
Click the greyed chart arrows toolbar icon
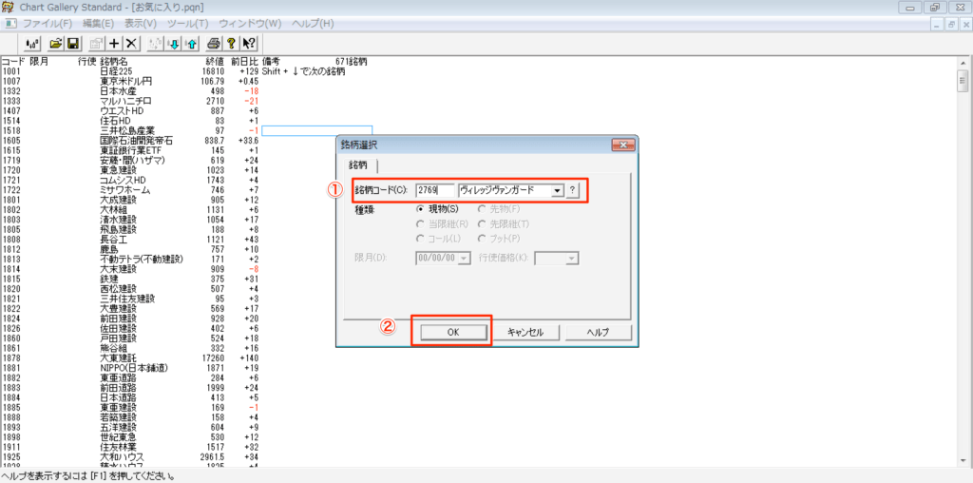click(x=156, y=44)
